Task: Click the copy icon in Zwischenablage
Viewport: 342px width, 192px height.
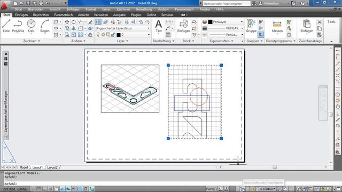Action: coord(320,28)
